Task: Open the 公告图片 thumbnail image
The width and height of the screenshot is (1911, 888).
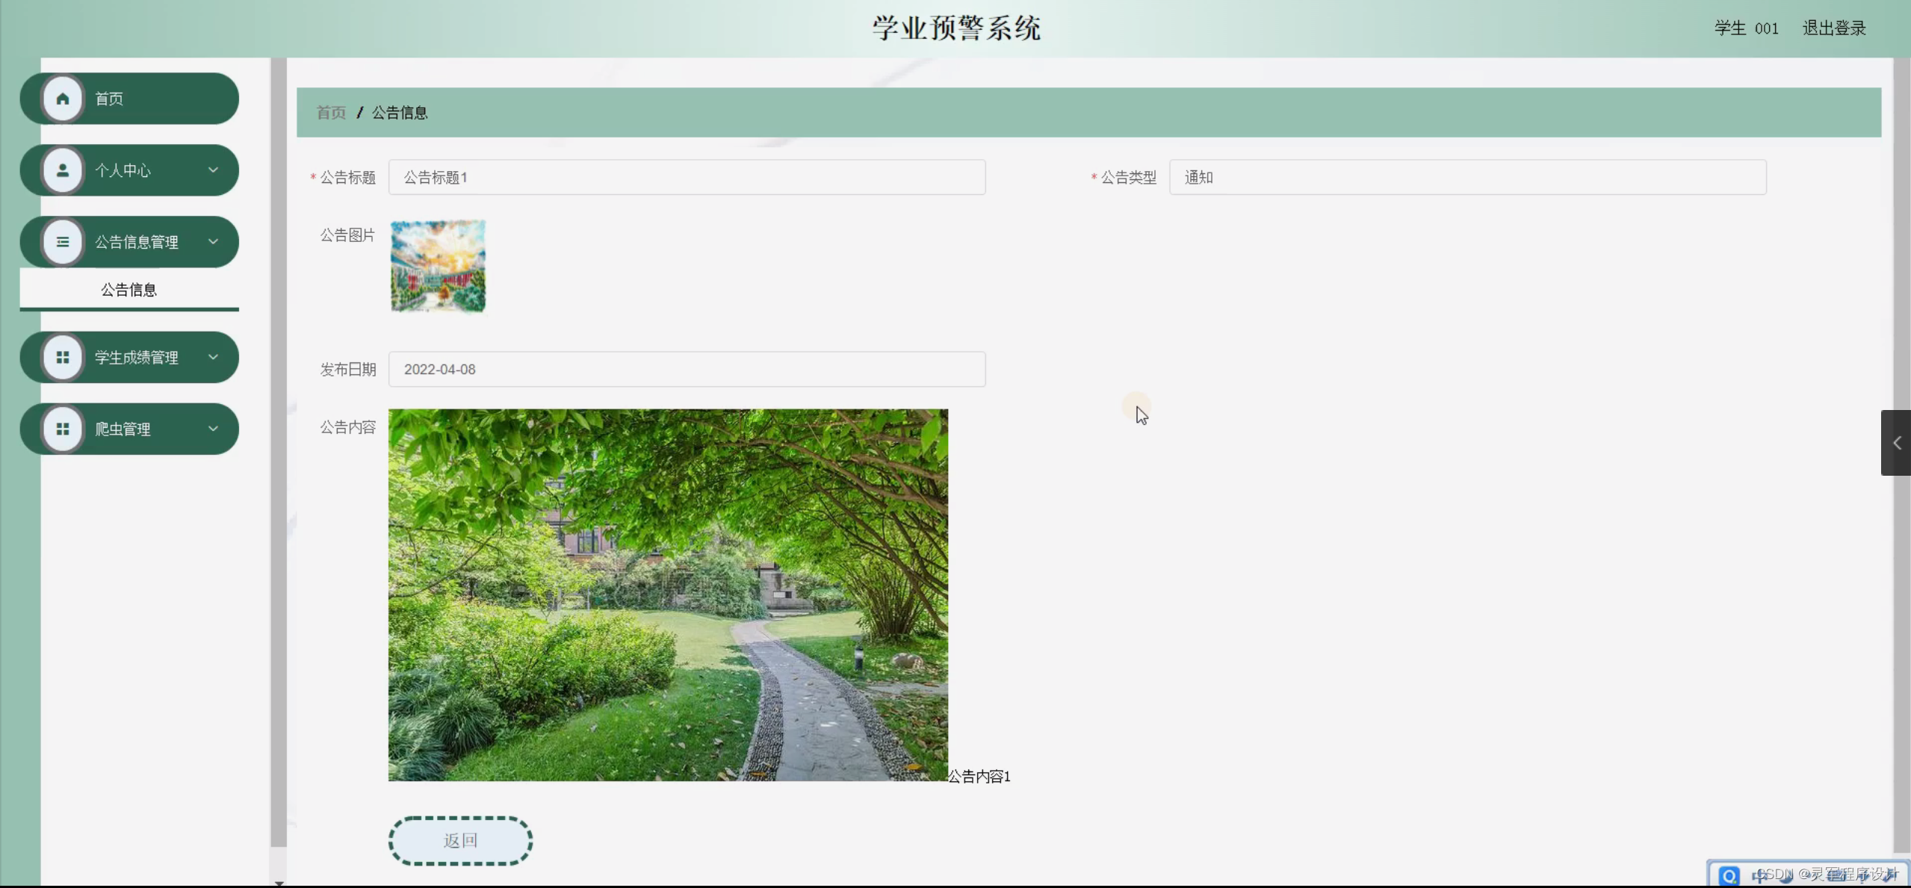Action: (x=439, y=266)
